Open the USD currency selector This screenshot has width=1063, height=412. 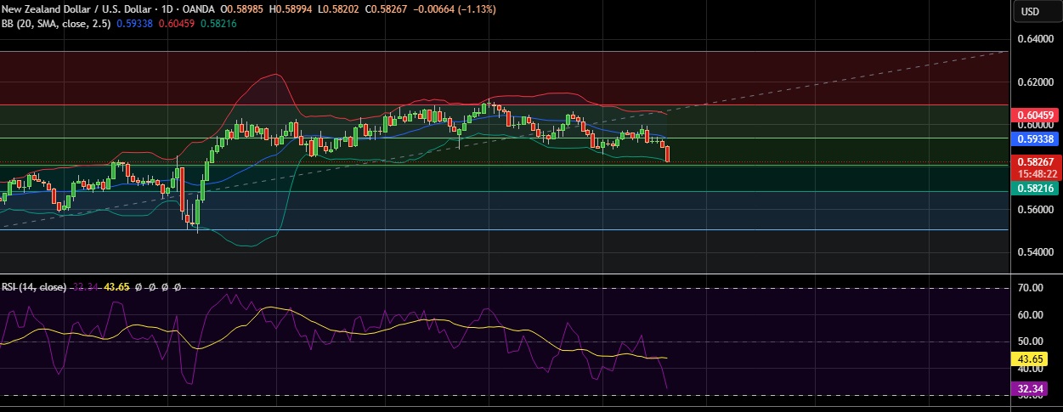pyautogui.click(x=1030, y=11)
